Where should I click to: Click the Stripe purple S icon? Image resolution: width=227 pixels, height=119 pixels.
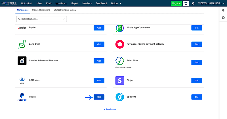(120, 81)
